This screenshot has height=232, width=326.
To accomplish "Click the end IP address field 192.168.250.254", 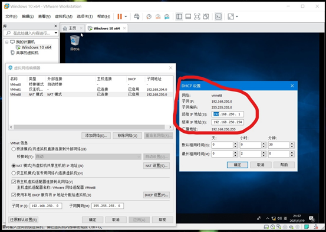I will click(228, 122).
